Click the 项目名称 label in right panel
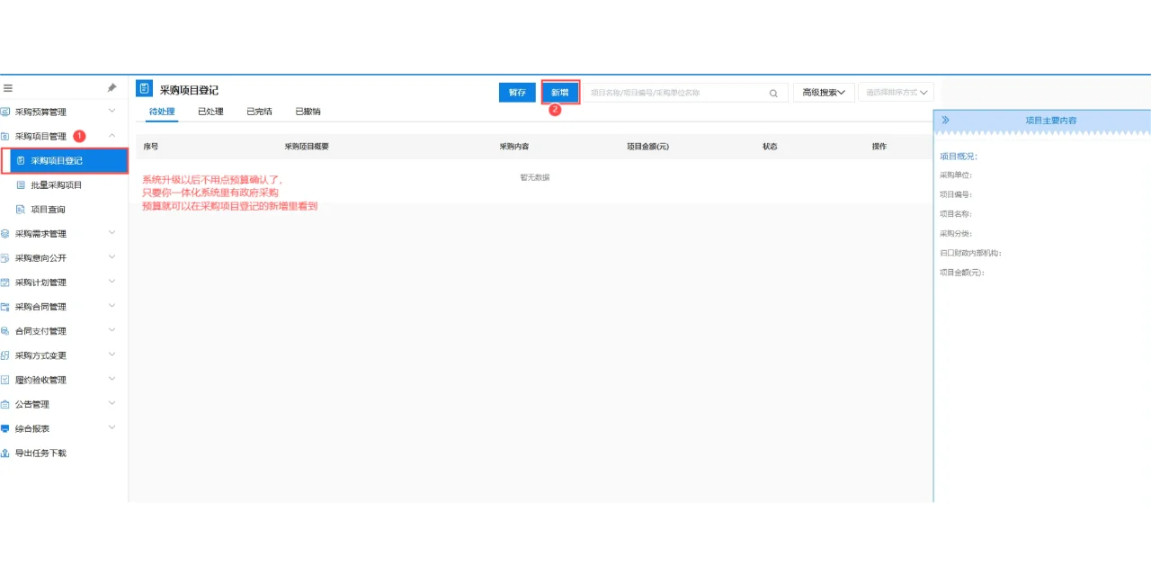The height and width of the screenshot is (575, 1151). (x=956, y=214)
